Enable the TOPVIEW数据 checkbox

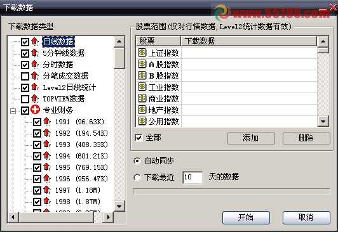point(25,99)
